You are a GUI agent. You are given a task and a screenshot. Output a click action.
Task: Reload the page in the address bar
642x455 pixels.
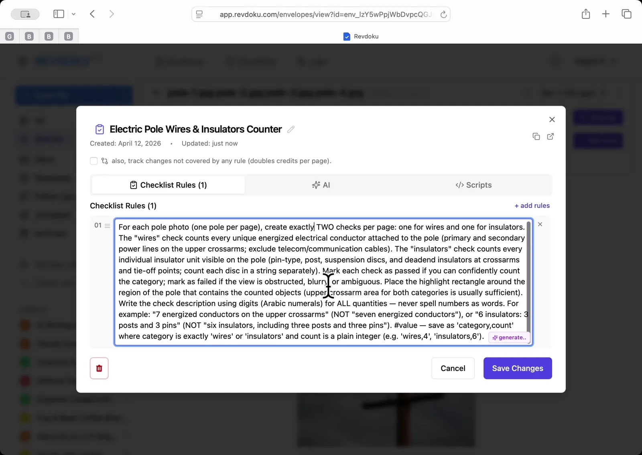[x=443, y=14]
